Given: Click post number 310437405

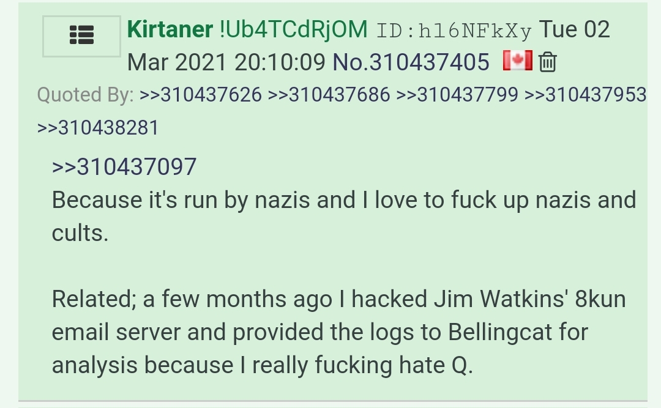Looking at the screenshot, I should tap(429, 62).
